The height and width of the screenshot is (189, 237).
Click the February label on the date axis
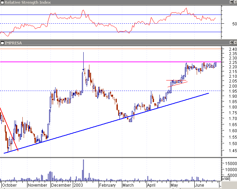[x=107, y=185]
